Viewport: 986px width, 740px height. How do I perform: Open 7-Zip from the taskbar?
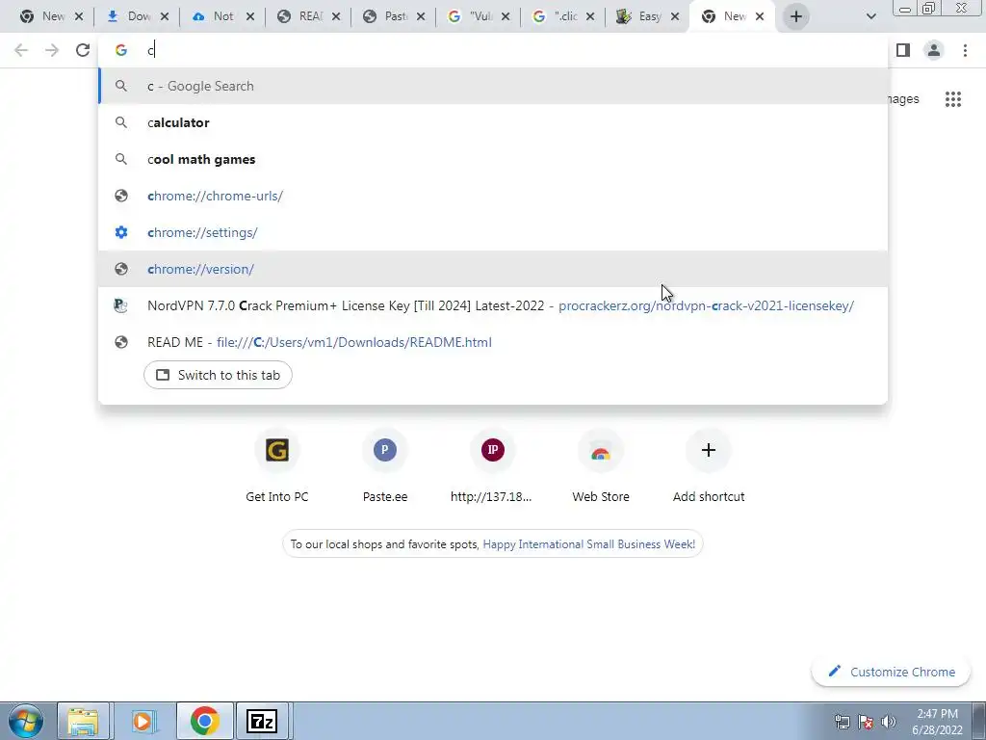tap(262, 721)
